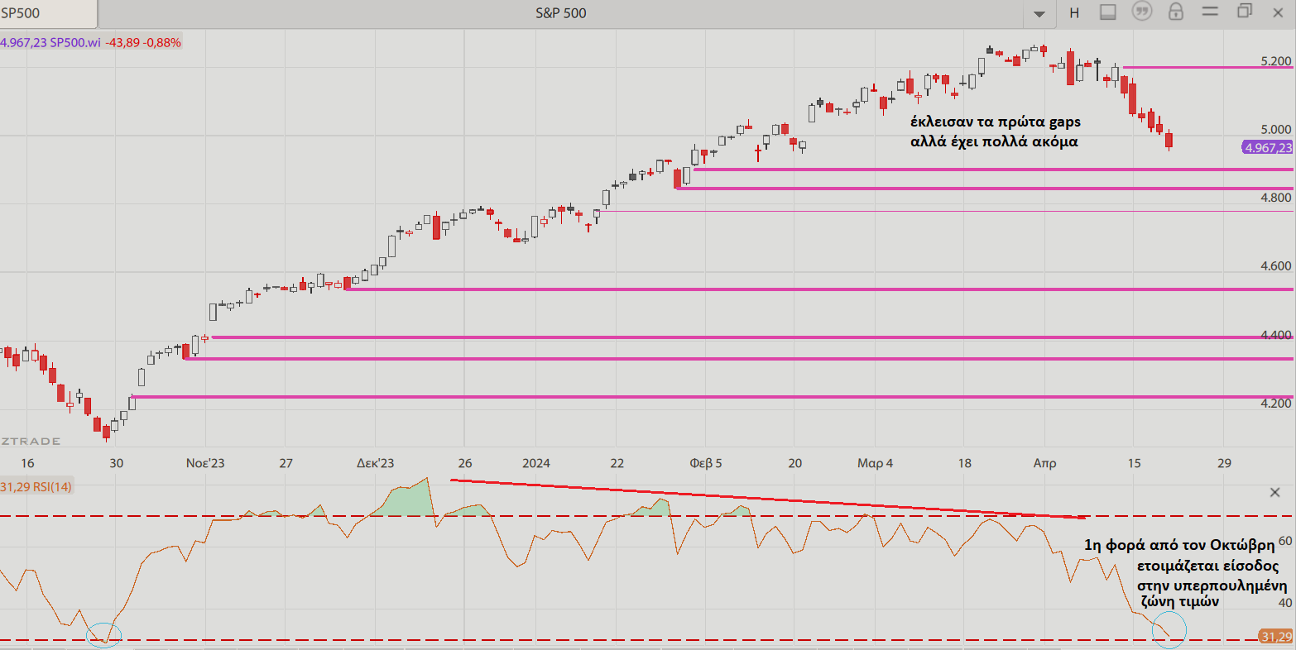The height and width of the screenshot is (650, 1296).
Task: Click the 40 level on RSI axis
Action: click(x=1285, y=603)
